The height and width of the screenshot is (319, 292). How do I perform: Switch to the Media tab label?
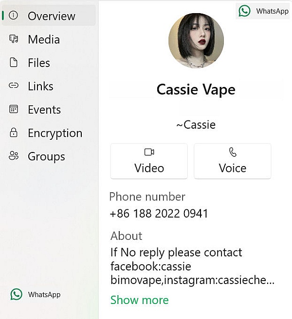pyautogui.click(x=44, y=39)
